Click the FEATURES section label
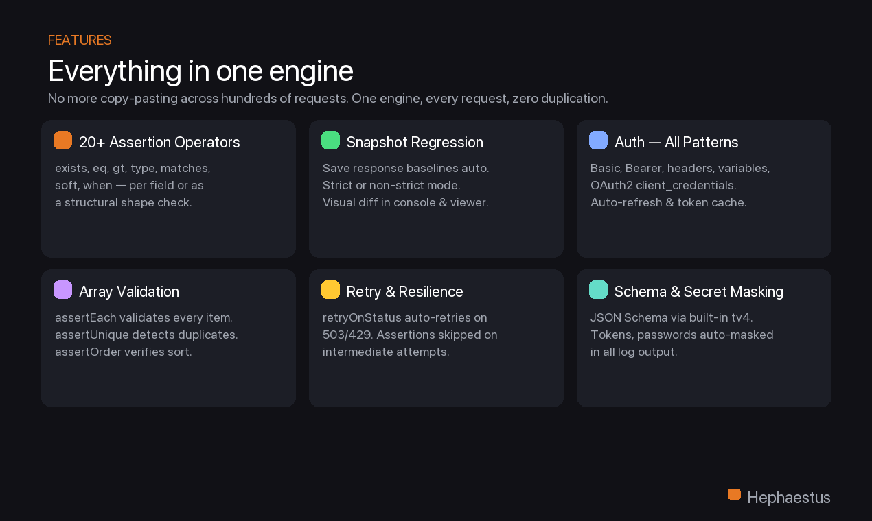Image resolution: width=872 pixels, height=521 pixels. click(80, 40)
